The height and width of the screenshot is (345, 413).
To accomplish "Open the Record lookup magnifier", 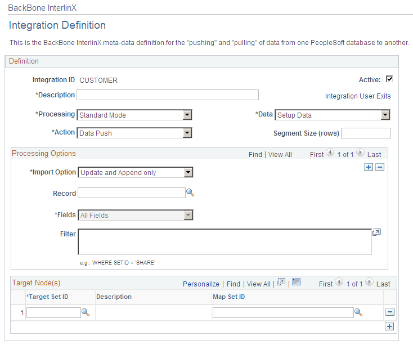I will coord(190,193).
